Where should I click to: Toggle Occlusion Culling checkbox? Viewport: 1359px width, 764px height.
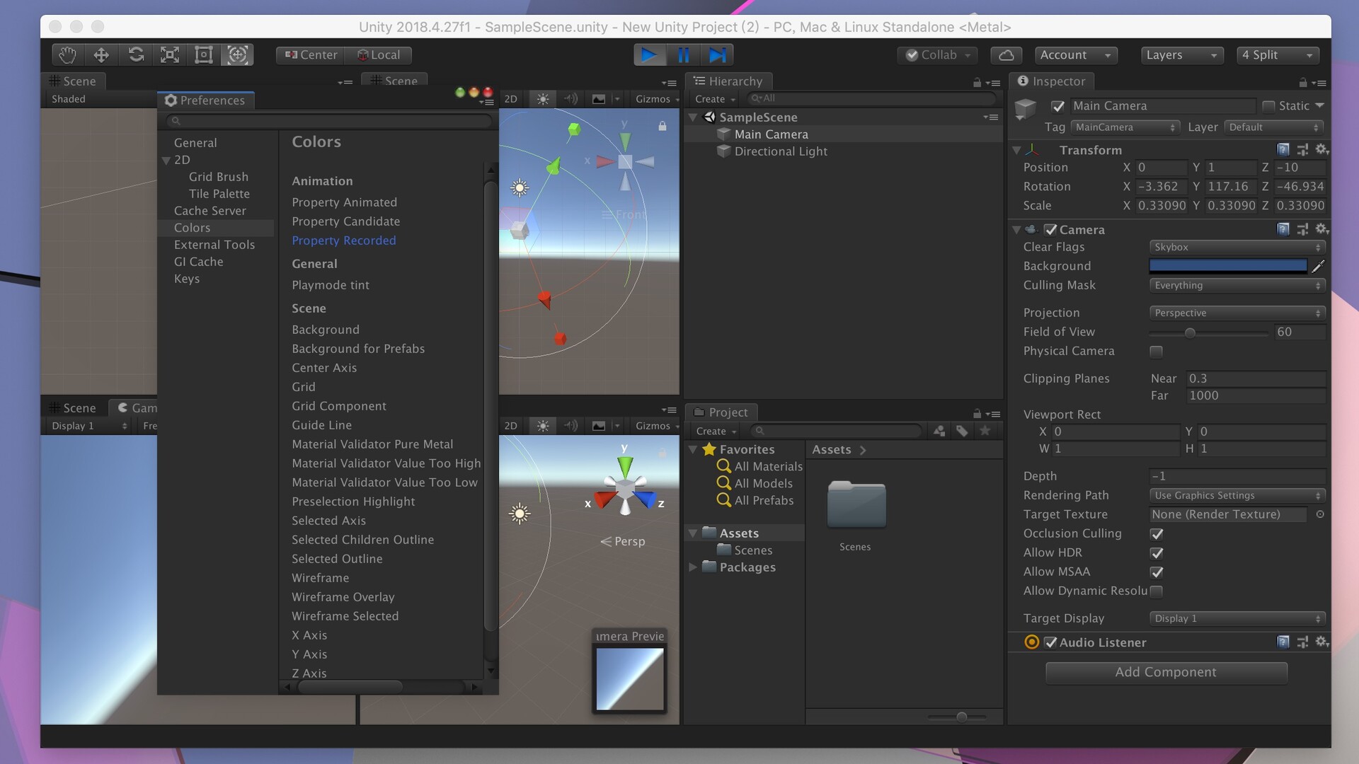coord(1157,534)
